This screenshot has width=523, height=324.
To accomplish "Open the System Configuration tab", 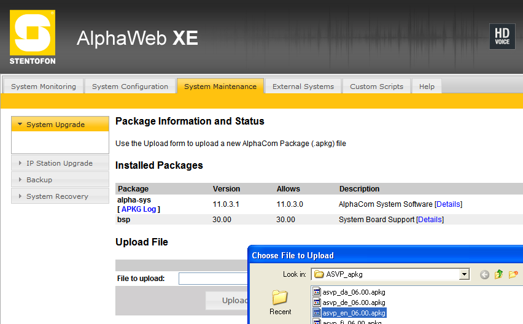I will [130, 87].
